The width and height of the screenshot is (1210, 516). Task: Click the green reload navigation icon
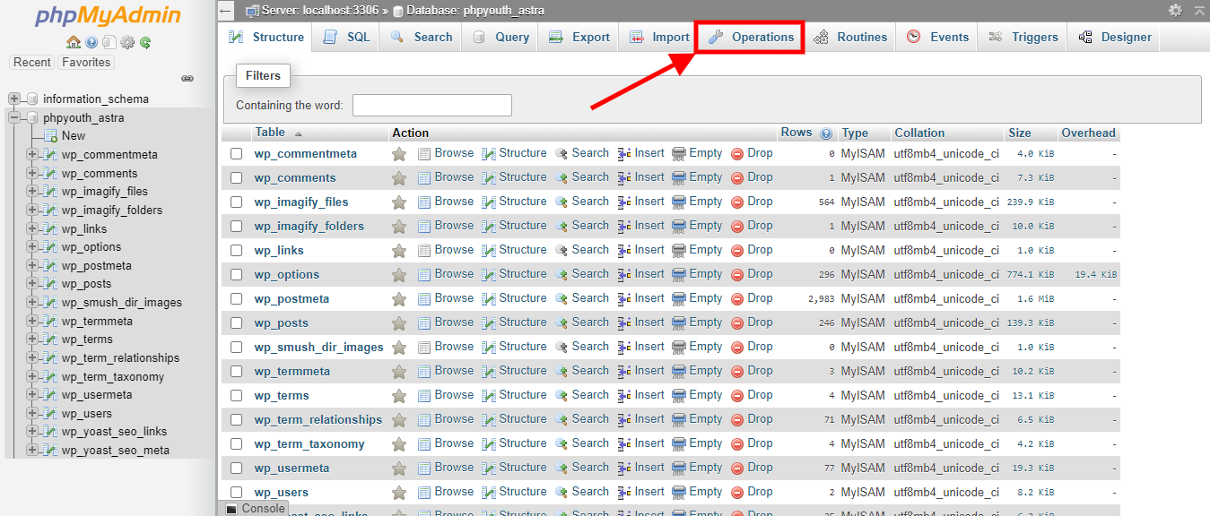pos(144,42)
